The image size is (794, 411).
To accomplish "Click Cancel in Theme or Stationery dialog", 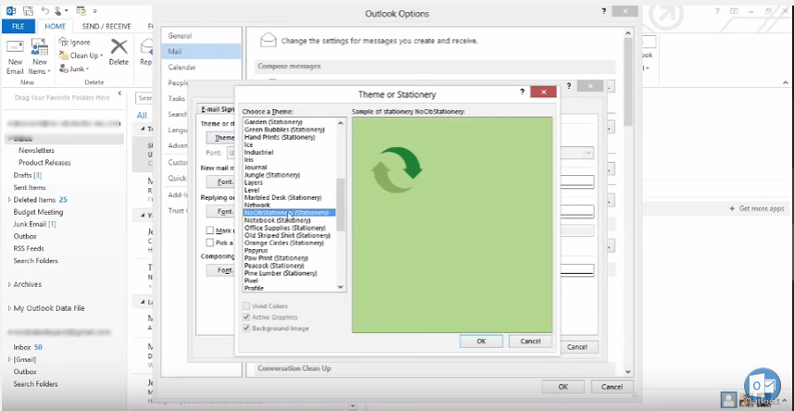I will pos(530,341).
